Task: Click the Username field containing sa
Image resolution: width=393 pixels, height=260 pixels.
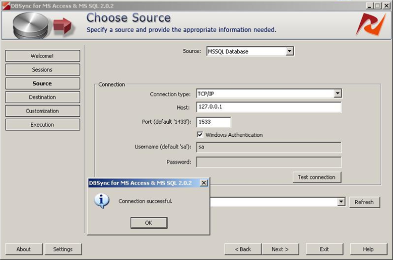Action: 269,147
